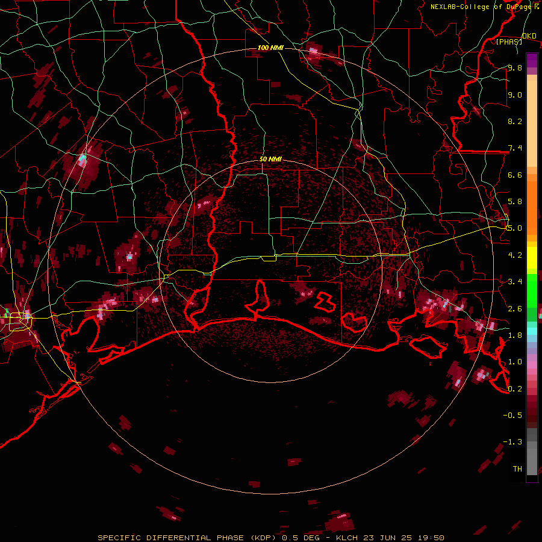Click the 6.6 value on the scale
Viewport: 542px width, 542px height.
pos(515,175)
